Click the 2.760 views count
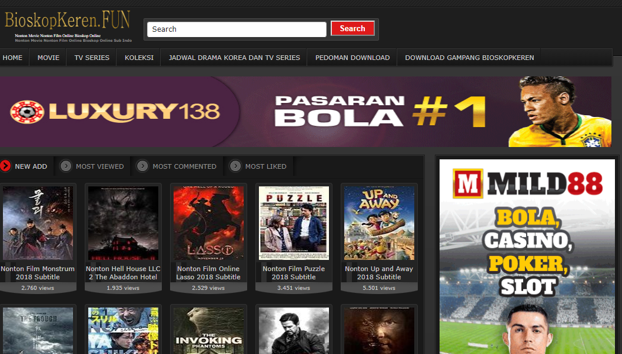 pos(38,288)
